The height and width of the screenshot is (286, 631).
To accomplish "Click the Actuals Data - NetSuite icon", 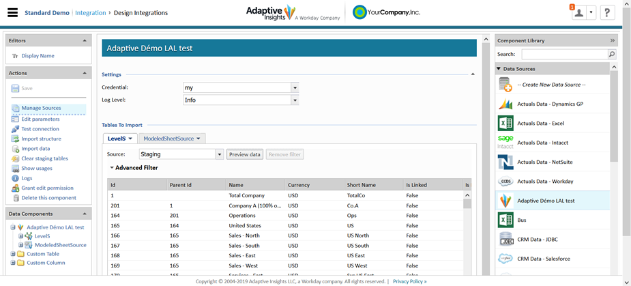I will point(505,162).
